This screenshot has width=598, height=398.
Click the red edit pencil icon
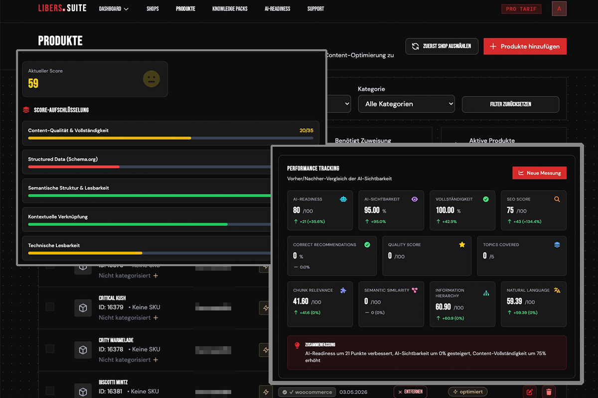(x=530, y=392)
